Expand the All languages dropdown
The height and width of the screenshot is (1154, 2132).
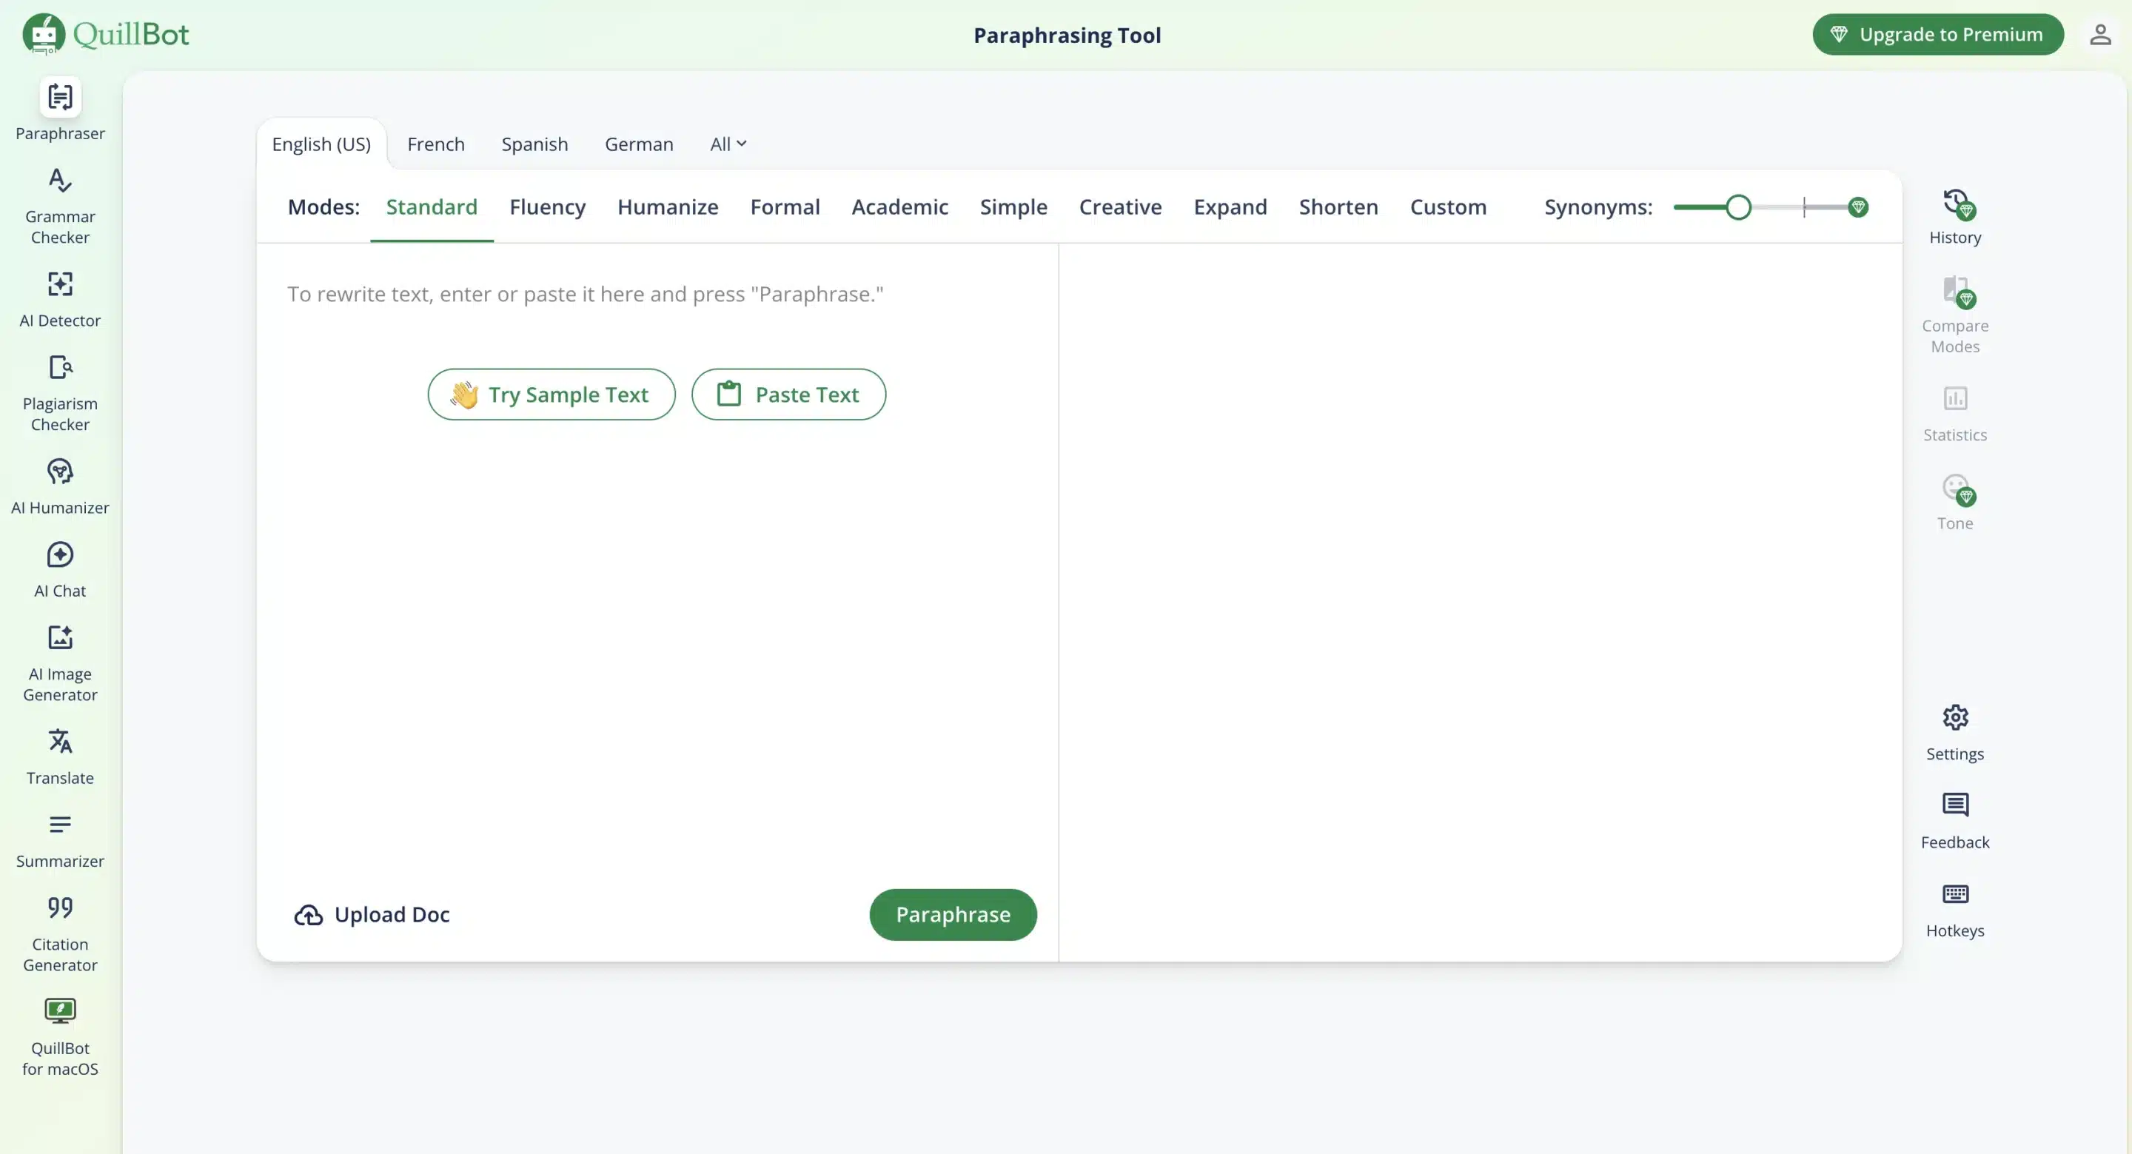728,143
